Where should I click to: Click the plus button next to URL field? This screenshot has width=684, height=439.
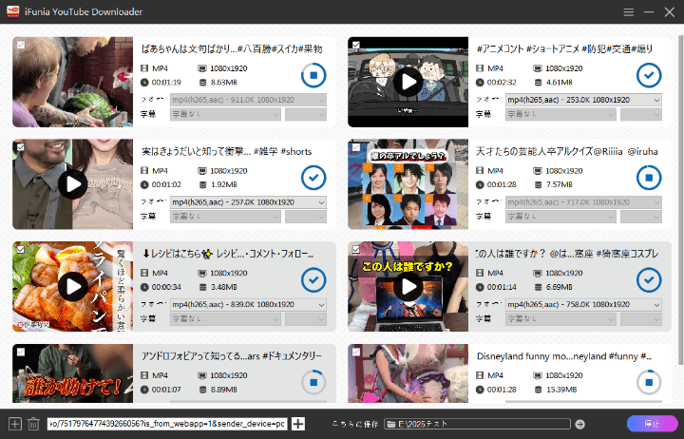click(298, 424)
